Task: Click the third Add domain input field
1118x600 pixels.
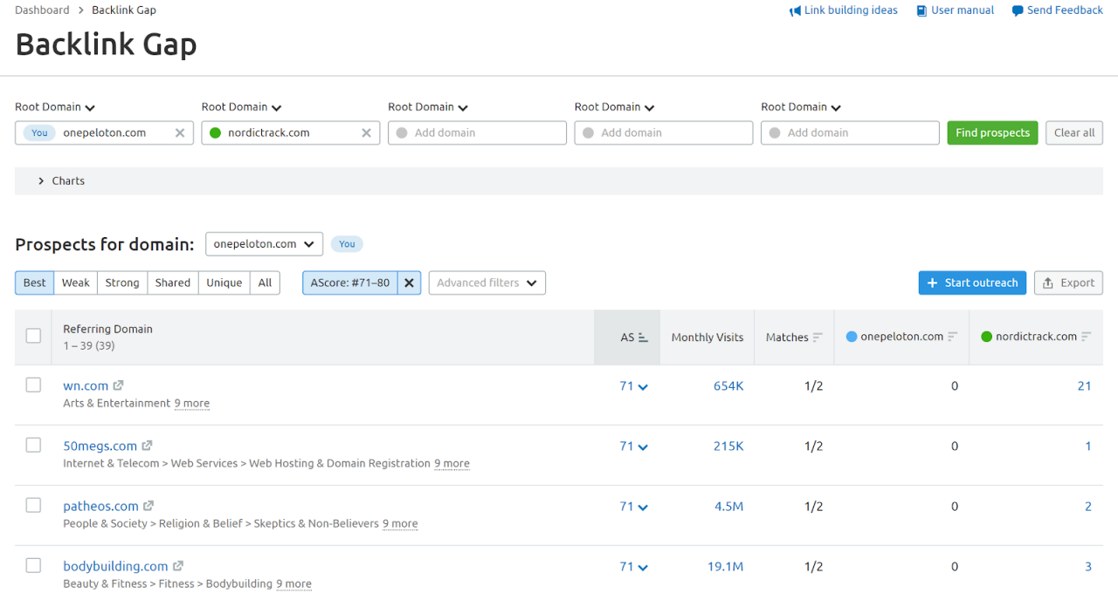Action: [477, 133]
